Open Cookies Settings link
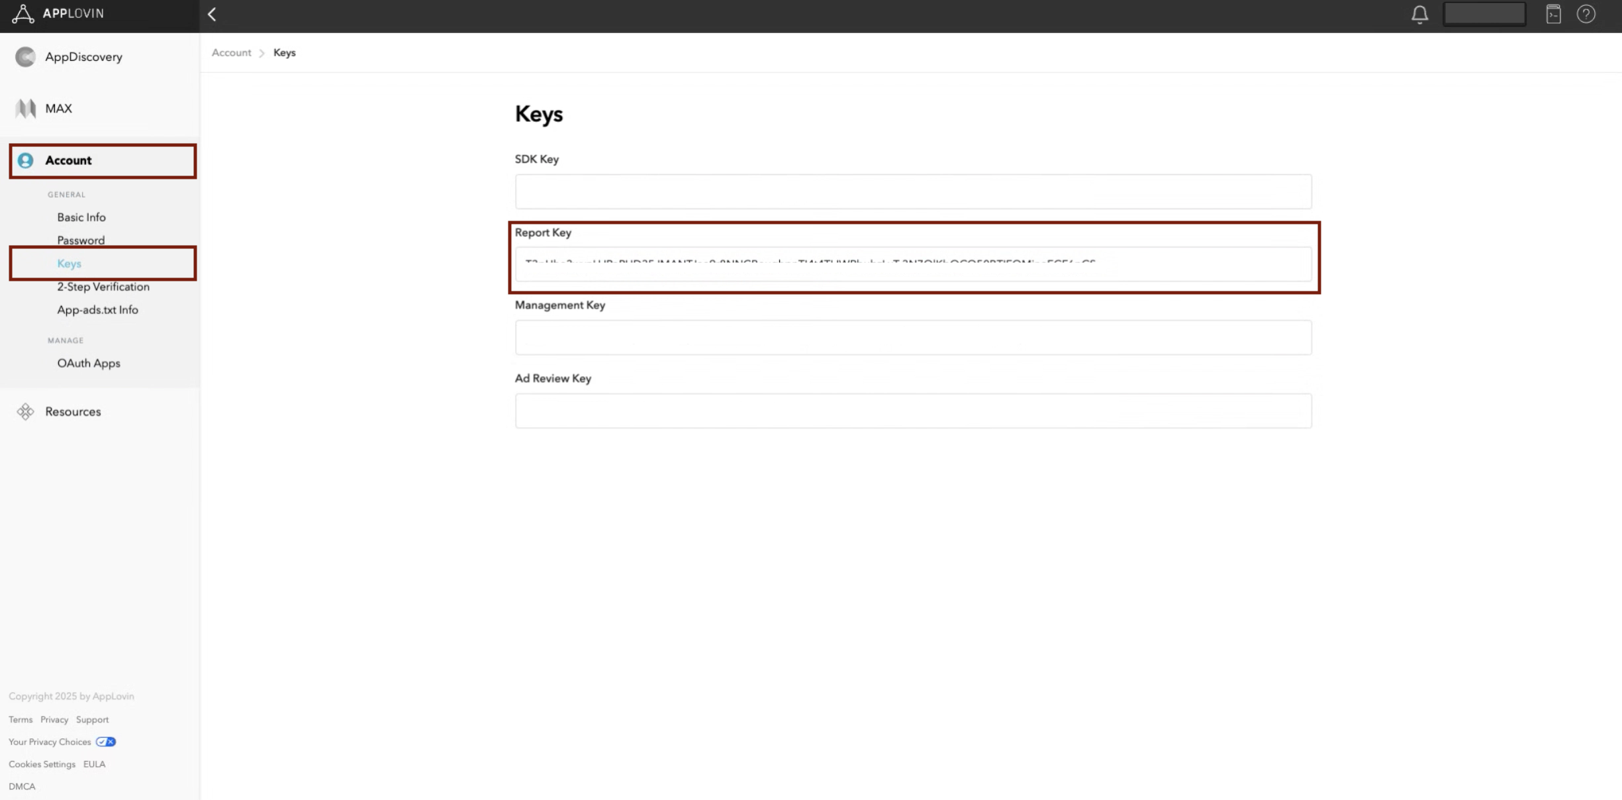The width and height of the screenshot is (1622, 800). (x=42, y=764)
